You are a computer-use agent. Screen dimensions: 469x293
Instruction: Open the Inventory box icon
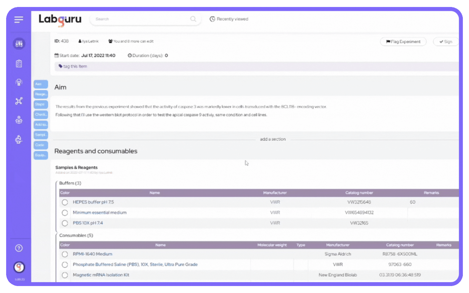point(19,119)
